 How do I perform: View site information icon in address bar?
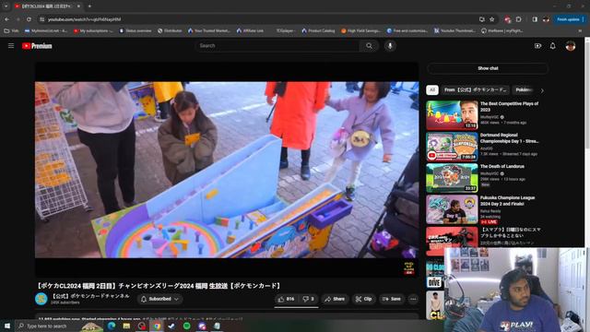point(42,19)
